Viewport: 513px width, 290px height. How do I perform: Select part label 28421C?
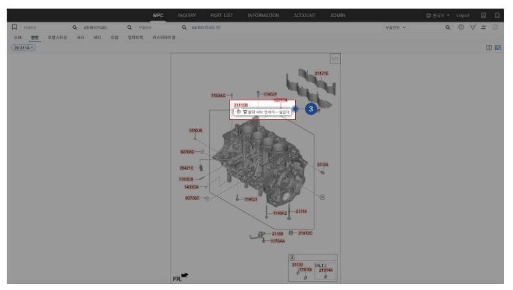point(187,168)
